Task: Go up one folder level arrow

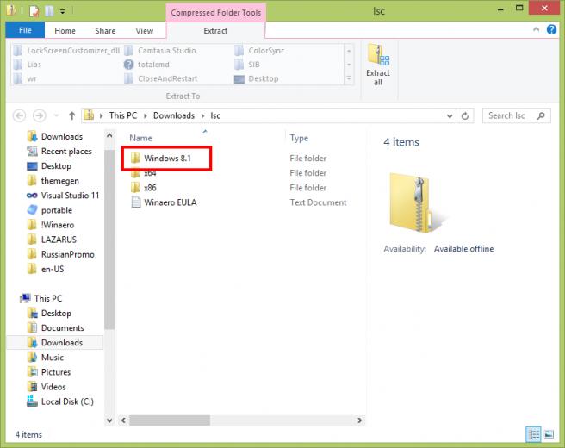Action: pyautogui.click(x=71, y=115)
